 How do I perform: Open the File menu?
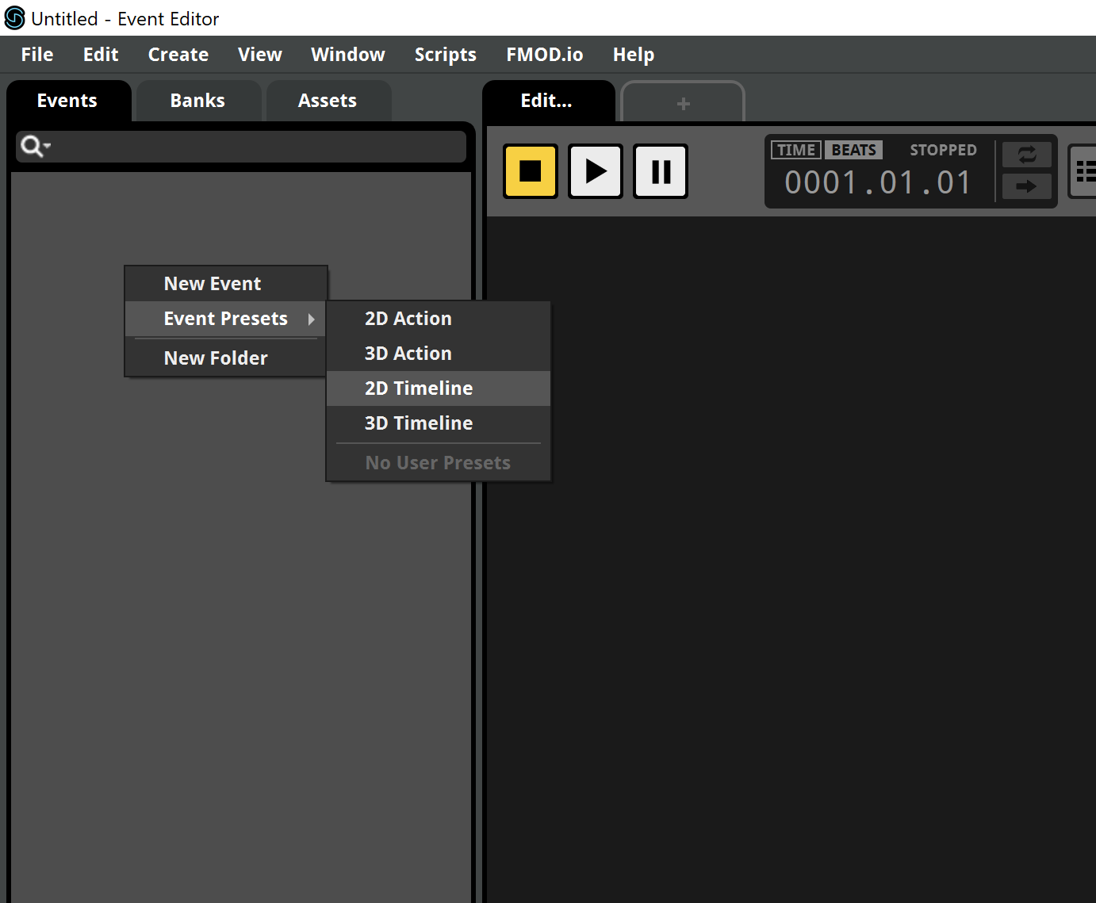[x=37, y=55]
